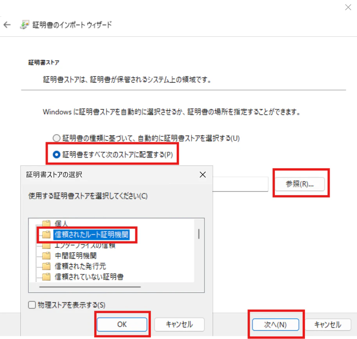Click the certificate import wizard icon

(x=25, y=25)
